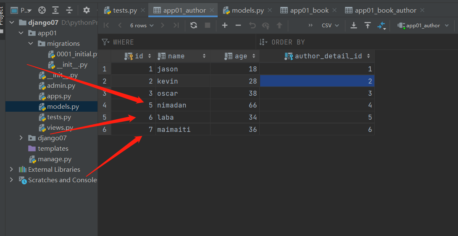Open the app01_author table switcher dropdown
Screen dimensions: 458x236
pyautogui.click(x=423, y=26)
